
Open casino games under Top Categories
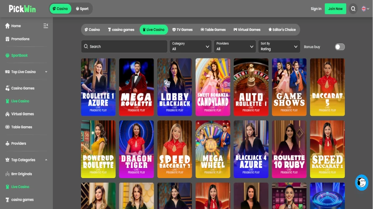coord(19,200)
